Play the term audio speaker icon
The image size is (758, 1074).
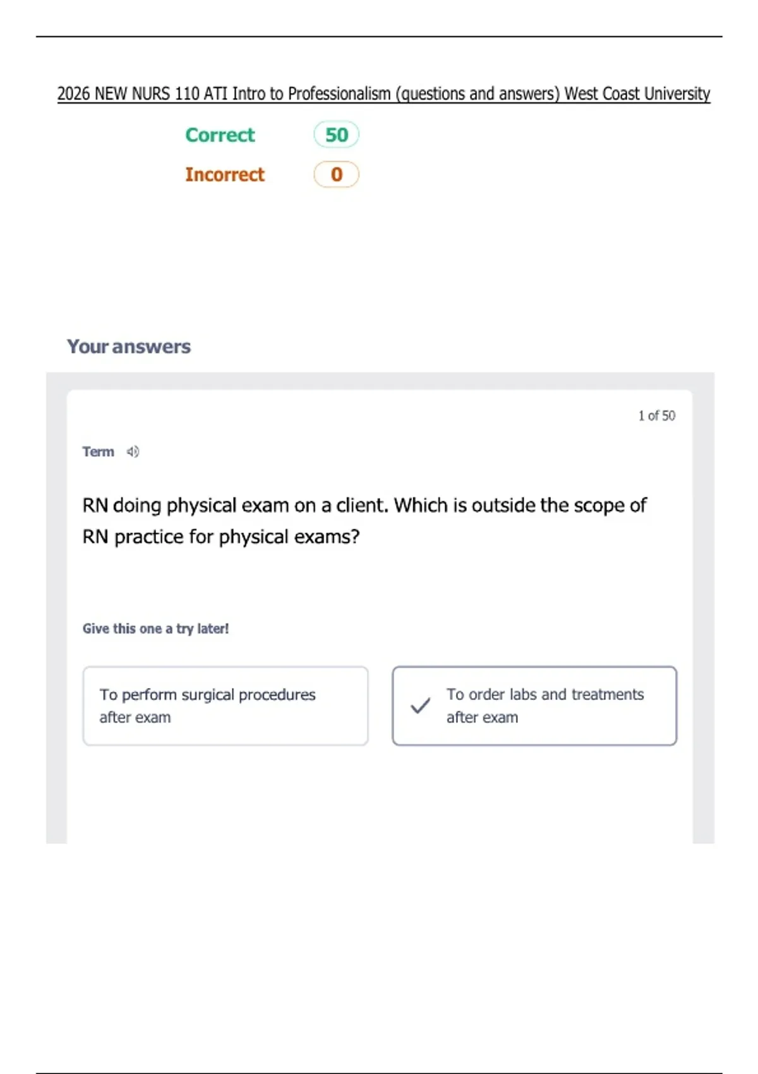[133, 452]
